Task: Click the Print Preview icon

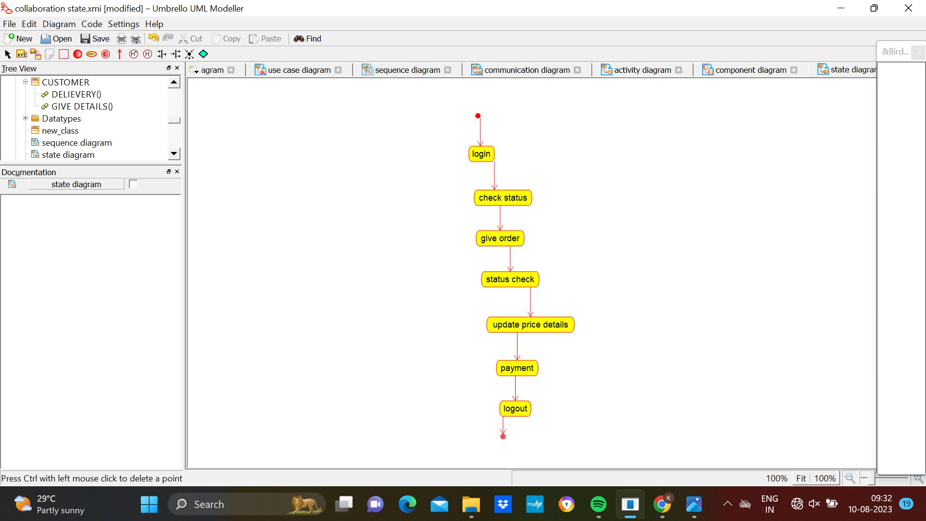Action: pos(136,39)
